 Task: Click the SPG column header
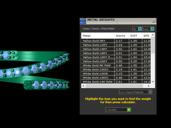[x=146, y=36]
